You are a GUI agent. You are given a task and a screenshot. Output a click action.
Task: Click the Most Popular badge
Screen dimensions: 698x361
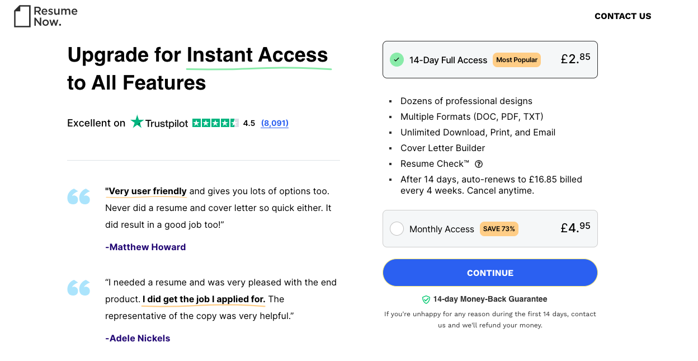click(x=517, y=60)
